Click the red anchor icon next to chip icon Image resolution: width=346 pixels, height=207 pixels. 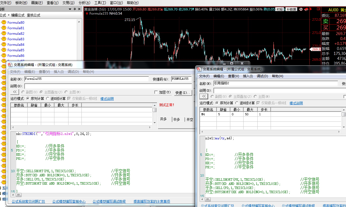click(311, 9)
